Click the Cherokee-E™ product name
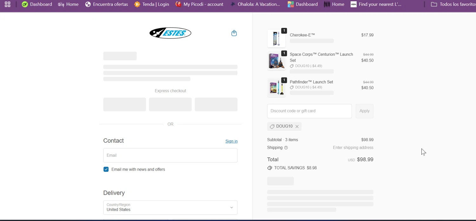This screenshot has width=476, height=221. tap(302, 35)
